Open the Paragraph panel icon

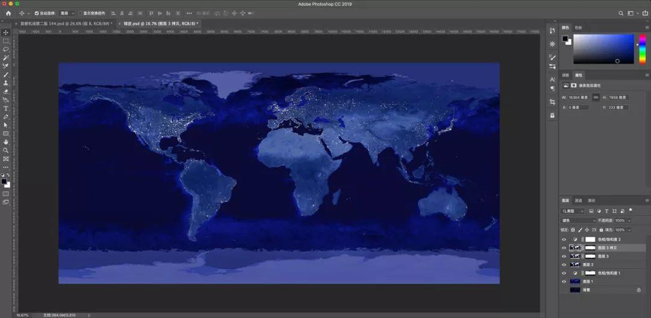point(552,88)
